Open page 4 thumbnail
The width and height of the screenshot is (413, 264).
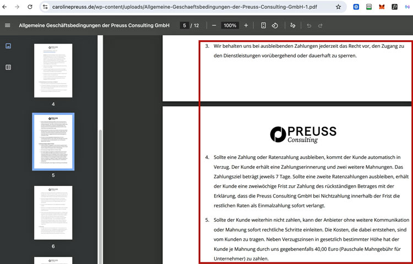tap(53, 70)
